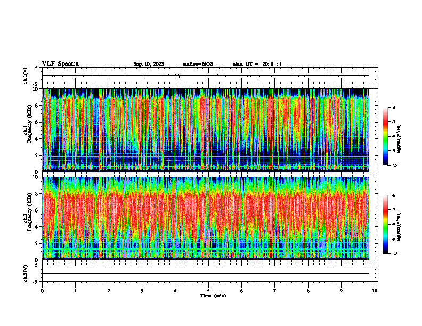The height and width of the screenshot is (326, 422).
Task: Click the "Time (min)" axis label
Action: pos(213,296)
